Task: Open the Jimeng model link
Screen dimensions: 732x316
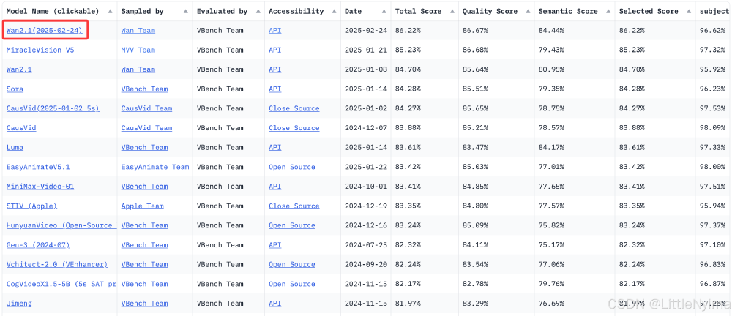Action: (x=19, y=304)
